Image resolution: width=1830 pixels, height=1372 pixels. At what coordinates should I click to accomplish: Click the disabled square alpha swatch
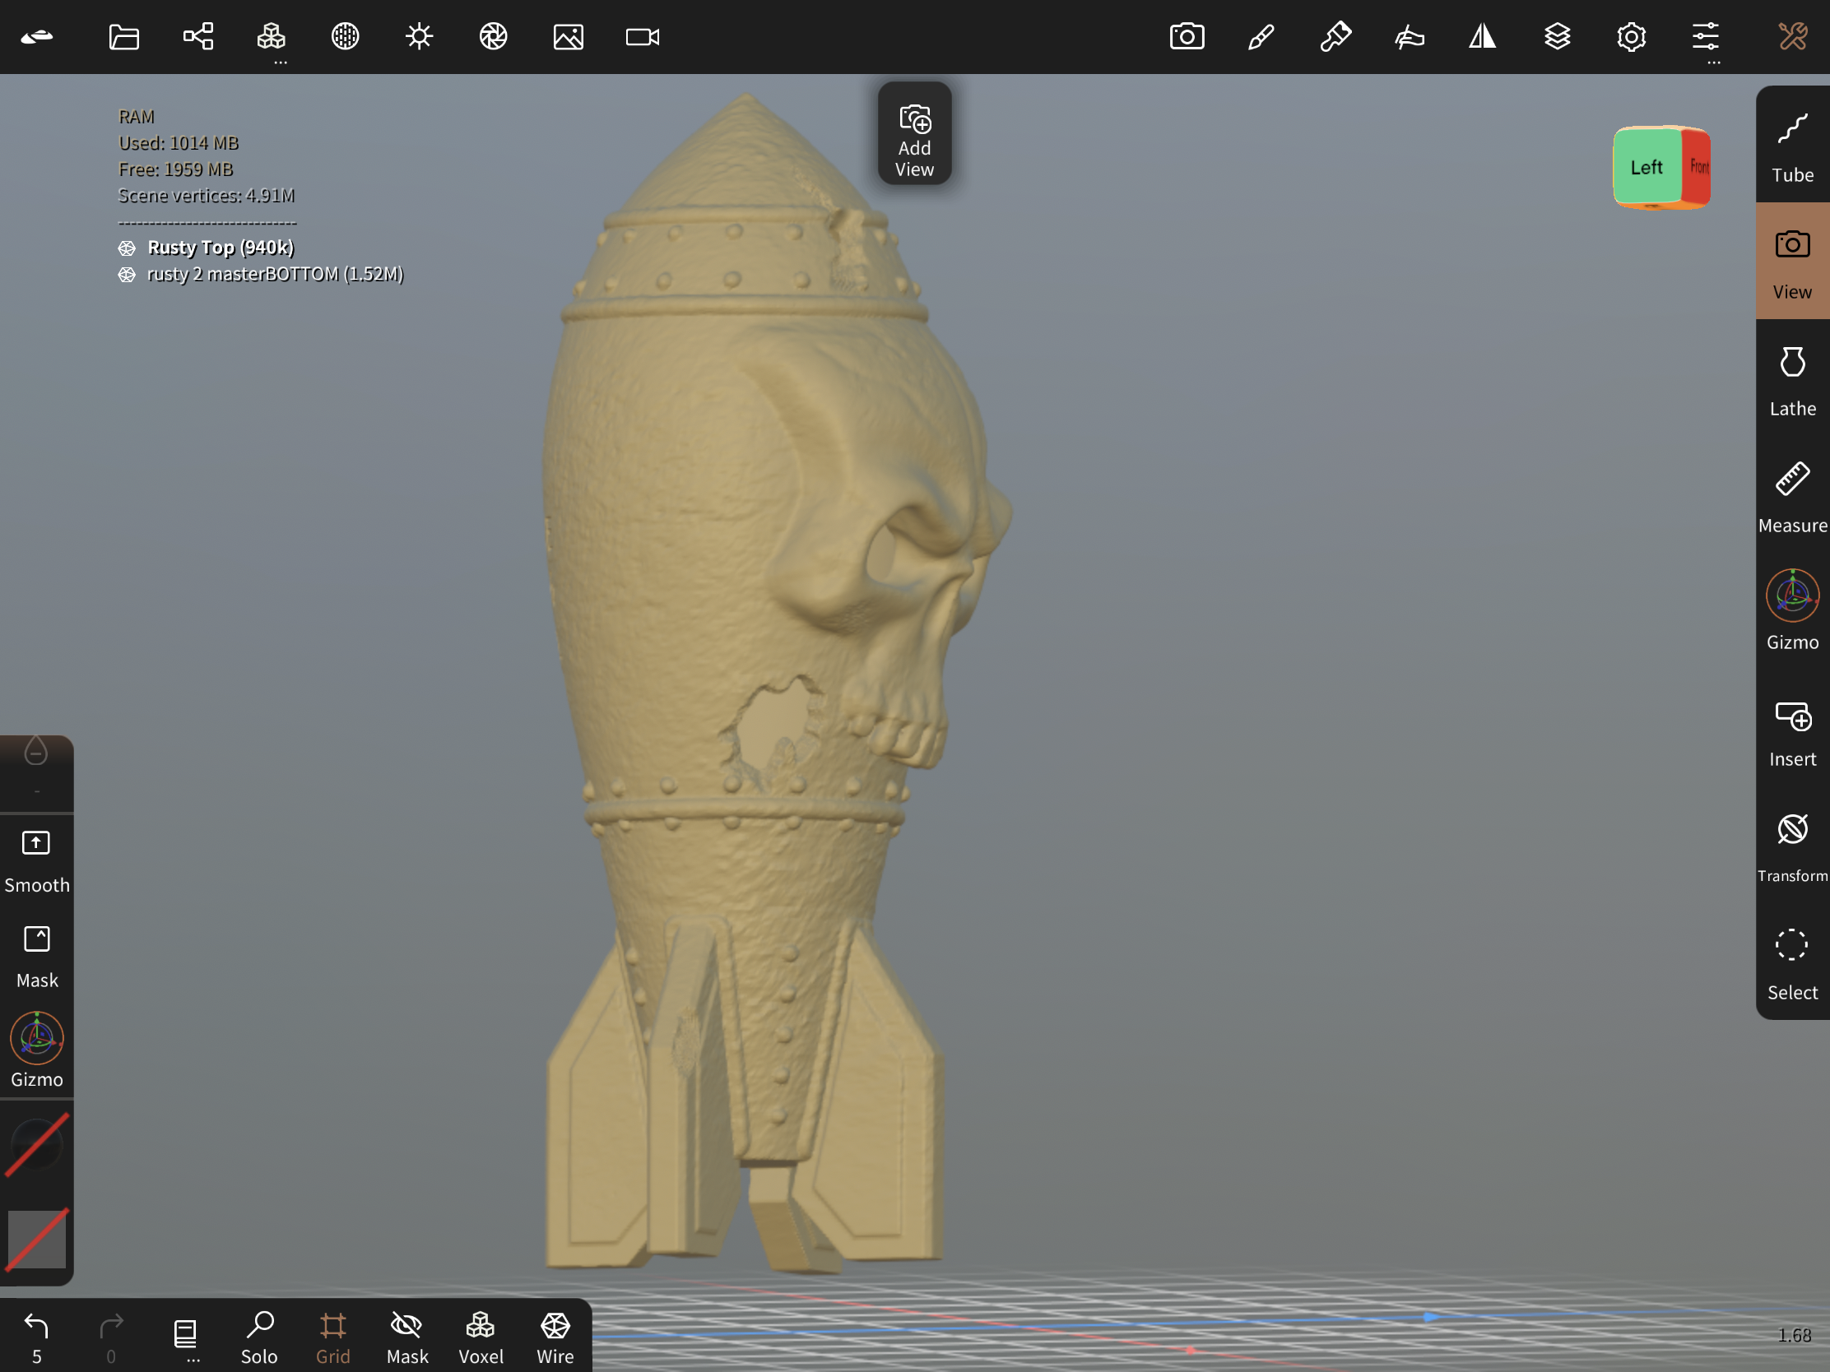point(36,1239)
